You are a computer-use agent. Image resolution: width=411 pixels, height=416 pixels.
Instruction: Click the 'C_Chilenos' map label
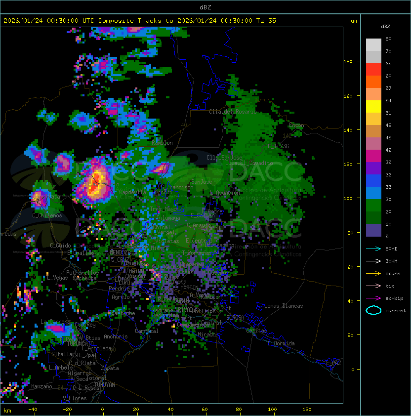pos(47,215)
